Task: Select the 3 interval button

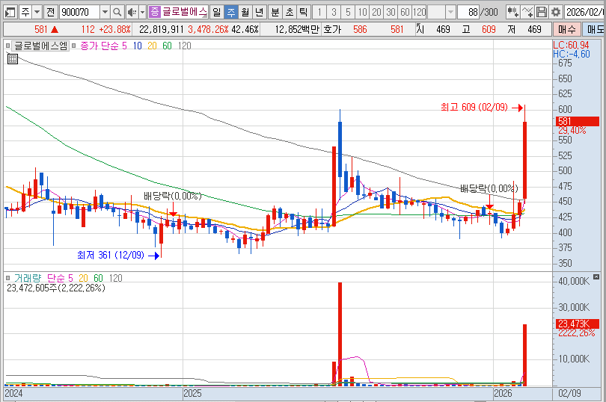Action: pos(334,13)
